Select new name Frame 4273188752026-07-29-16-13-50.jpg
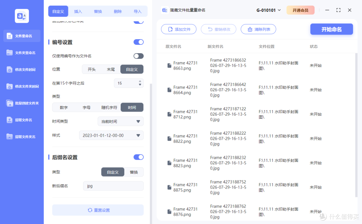 (228, 187)
